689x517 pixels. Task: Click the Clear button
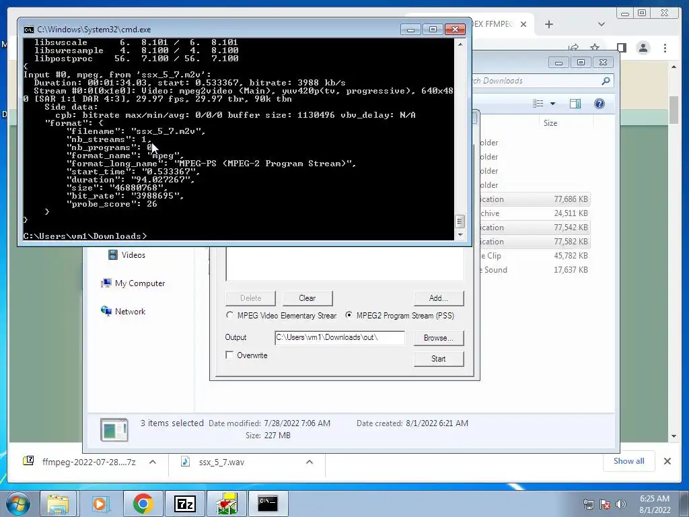coord(307,298)
